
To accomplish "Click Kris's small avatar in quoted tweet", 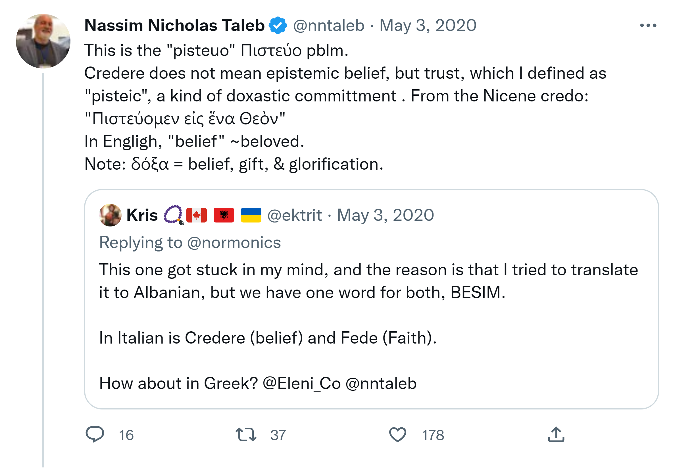I will (110, 215).
